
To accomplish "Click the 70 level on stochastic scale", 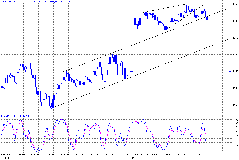I will [x=237, y=127].
